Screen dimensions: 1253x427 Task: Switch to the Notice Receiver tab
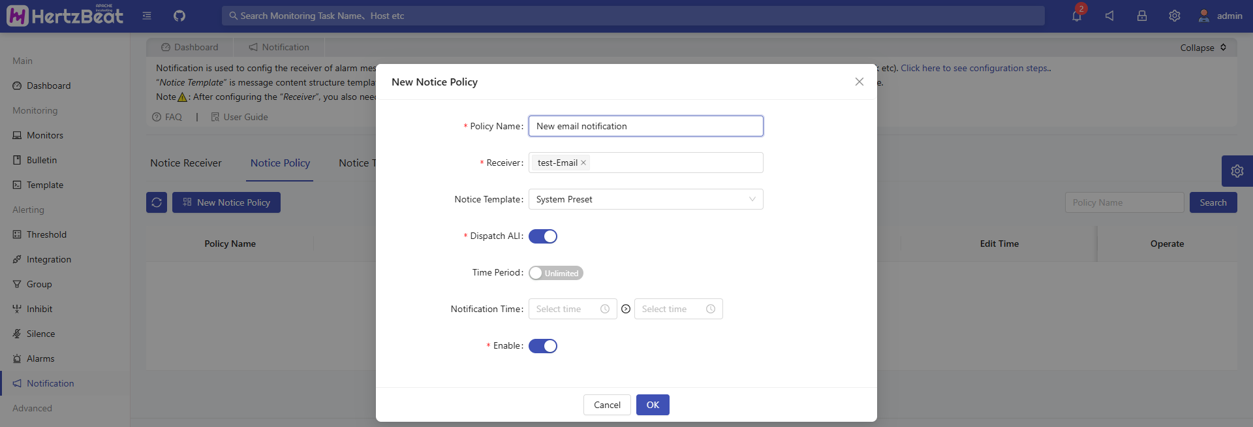point(186,163)
